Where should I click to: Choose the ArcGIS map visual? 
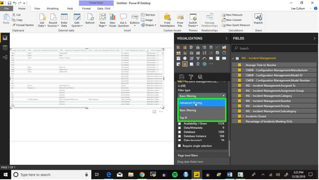click(204, 64)
